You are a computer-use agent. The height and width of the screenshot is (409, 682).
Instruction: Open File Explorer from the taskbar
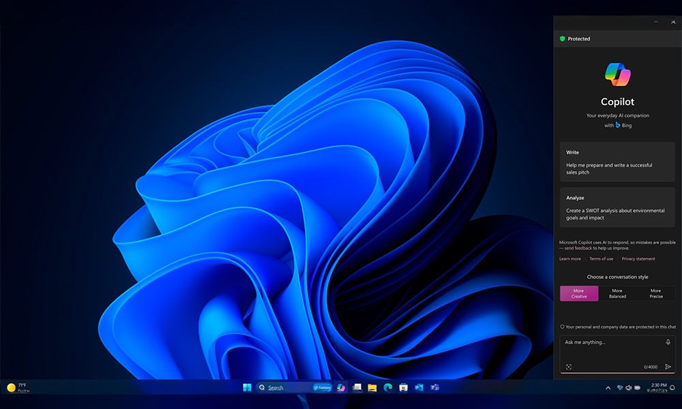[x=373, y=387]
